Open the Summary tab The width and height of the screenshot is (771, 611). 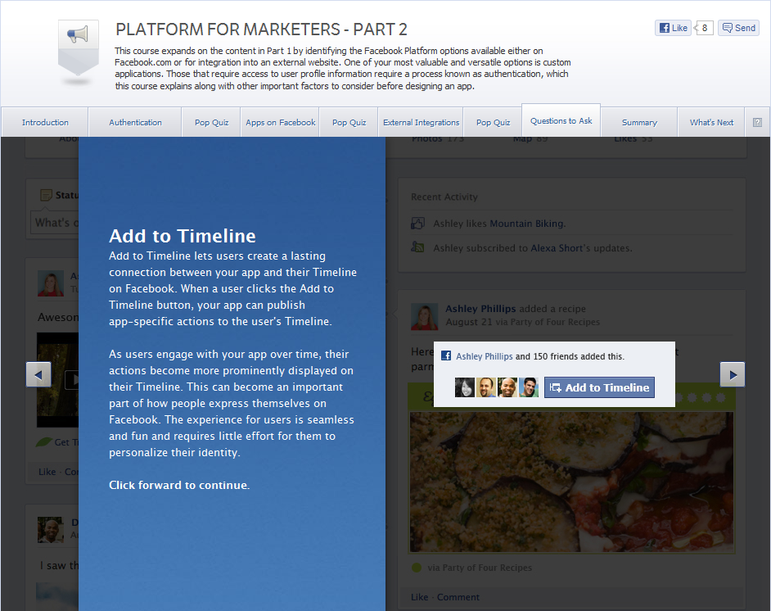[639, 122]
